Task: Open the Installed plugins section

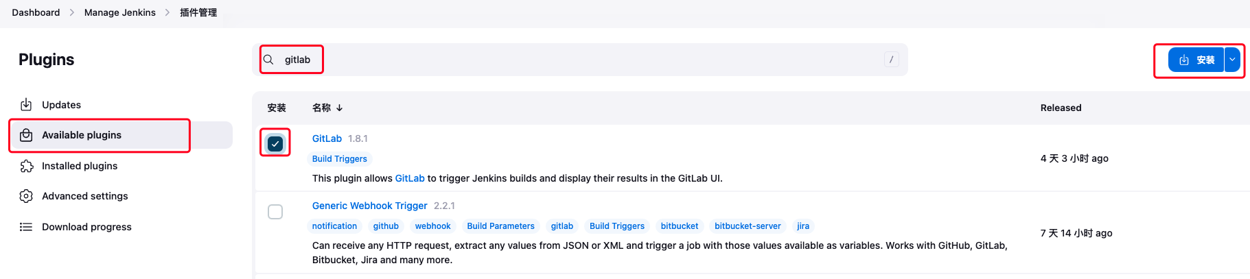Action: 80,166
